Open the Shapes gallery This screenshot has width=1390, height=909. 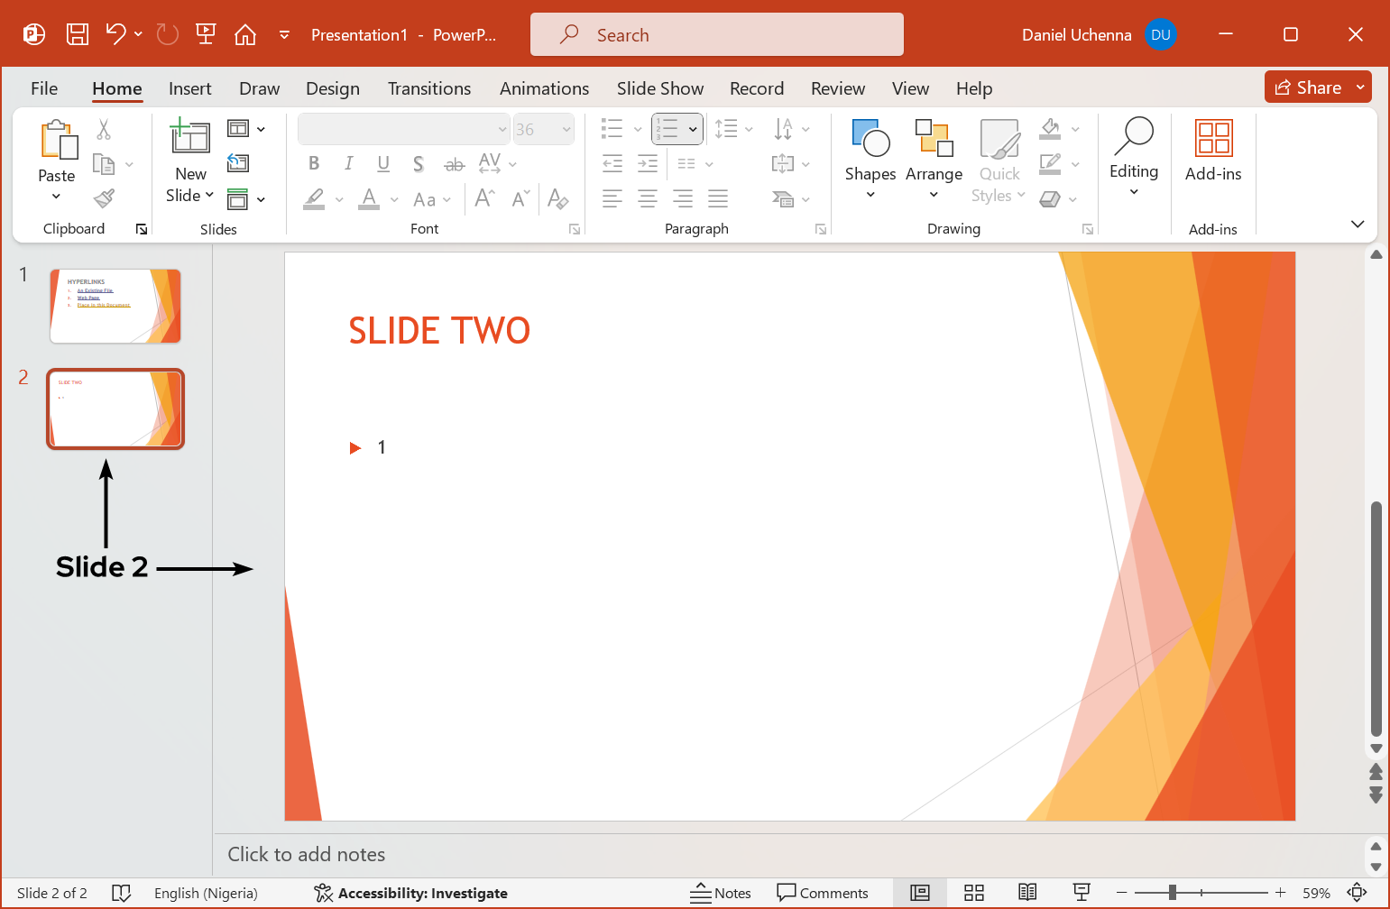(870, 159)
